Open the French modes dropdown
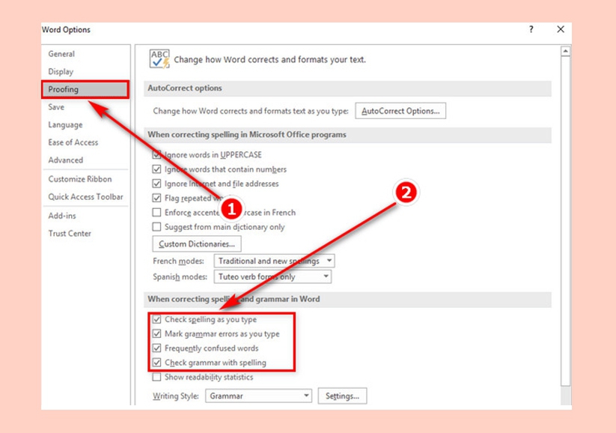This screenshot has width=616, height=433. click(274, 261)
